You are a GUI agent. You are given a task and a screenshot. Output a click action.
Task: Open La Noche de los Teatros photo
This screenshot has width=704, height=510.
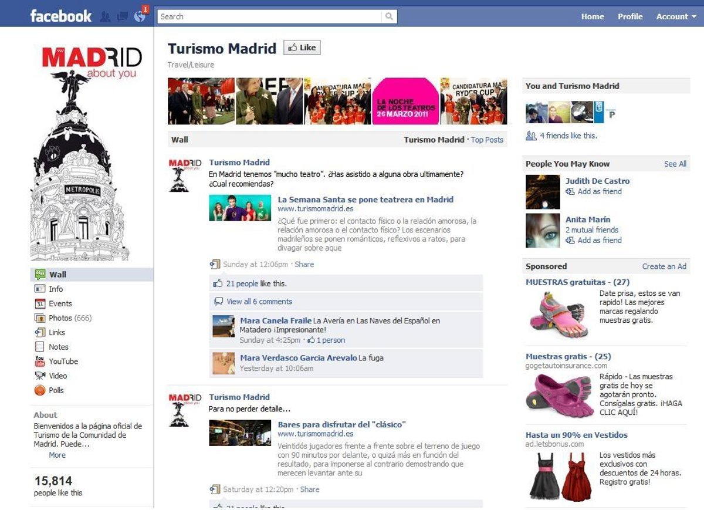click(405, 101)
